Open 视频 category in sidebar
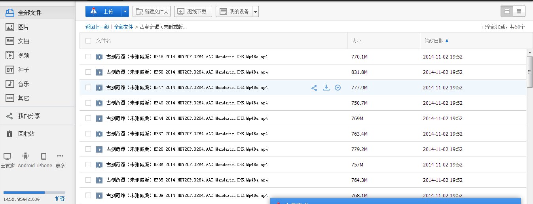Screen dimensions: 533x204 [x=23, y=55]
